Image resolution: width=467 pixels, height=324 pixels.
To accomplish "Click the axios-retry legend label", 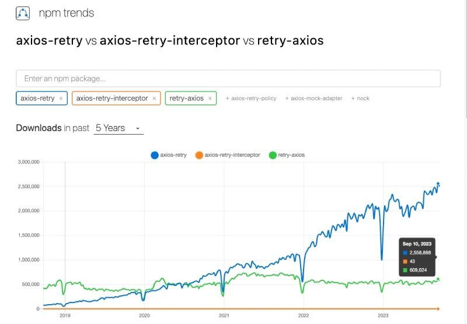I will click(x=173, y=155).
